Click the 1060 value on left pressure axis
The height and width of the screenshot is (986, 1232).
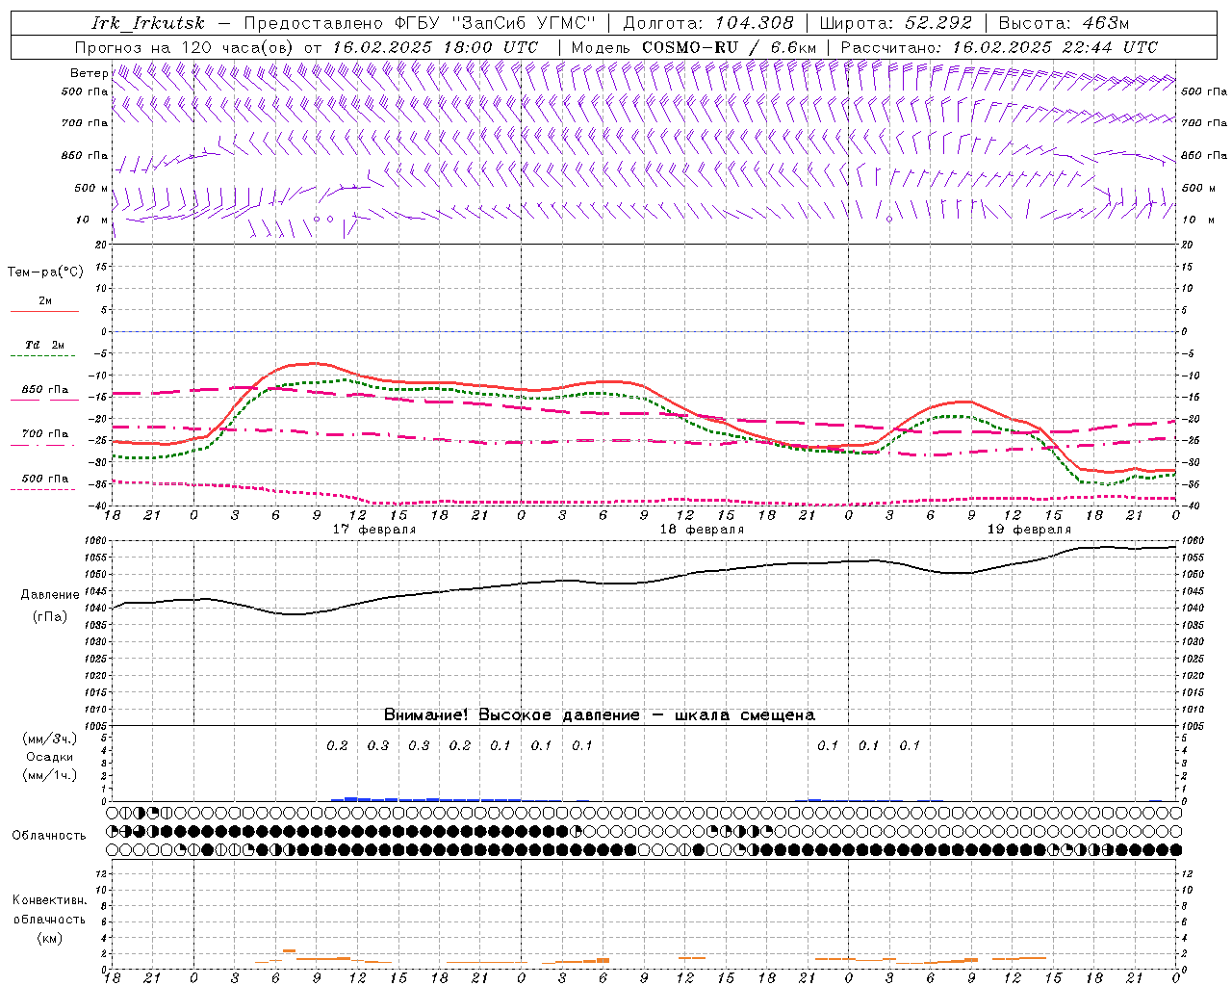point(97,541)
